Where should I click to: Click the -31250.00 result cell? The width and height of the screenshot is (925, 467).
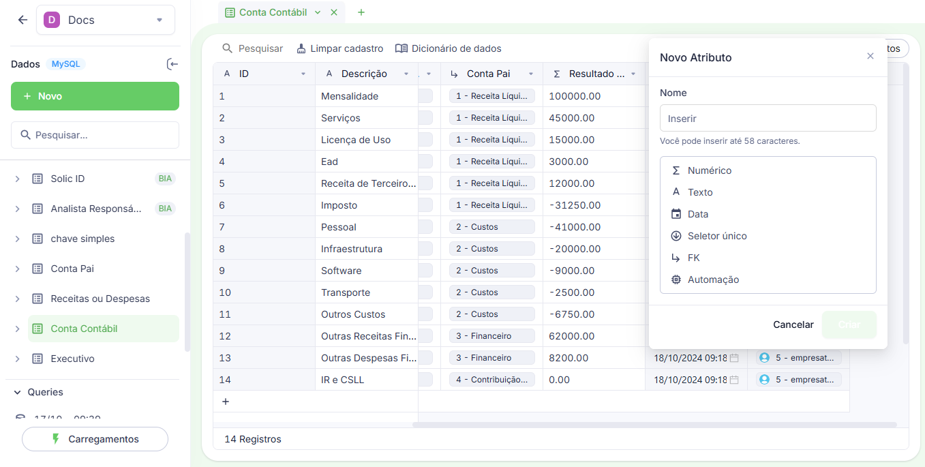tap(594, 205)
